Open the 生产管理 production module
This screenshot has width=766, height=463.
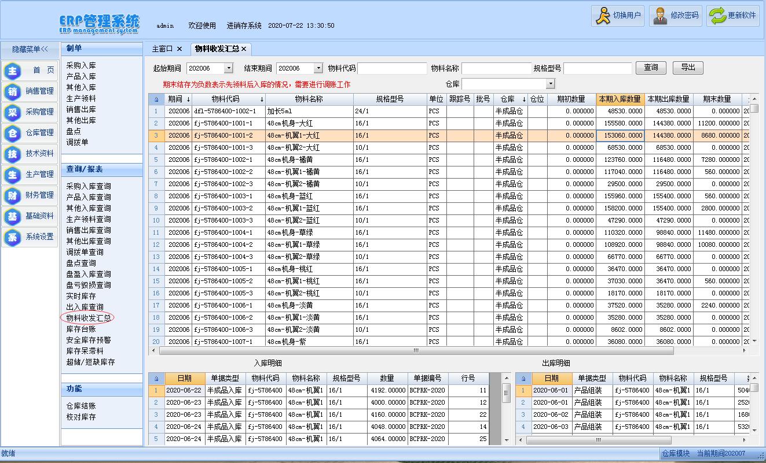click(30, 175)
